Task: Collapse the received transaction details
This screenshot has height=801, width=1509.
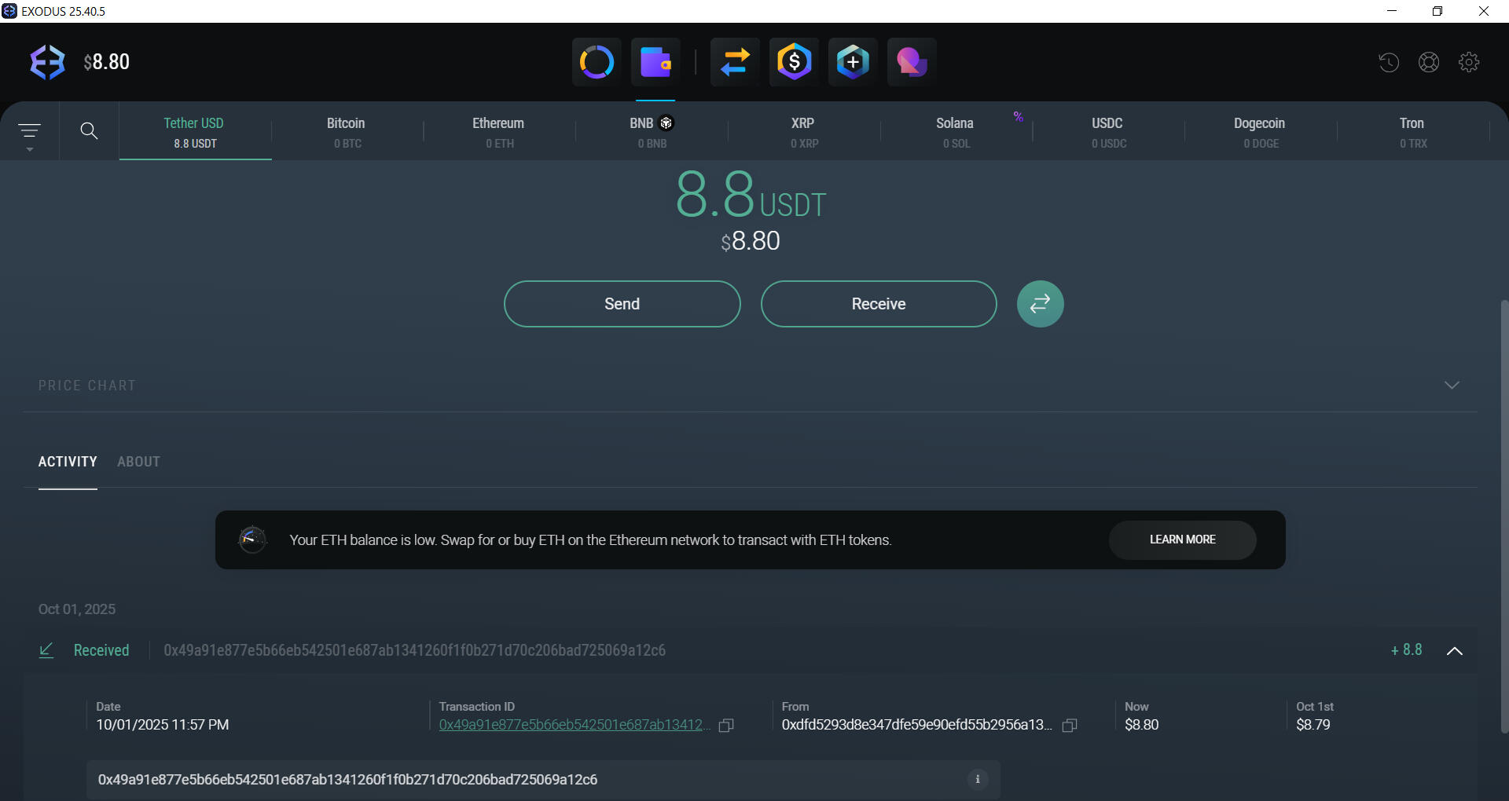Action: pos(1454,651)
